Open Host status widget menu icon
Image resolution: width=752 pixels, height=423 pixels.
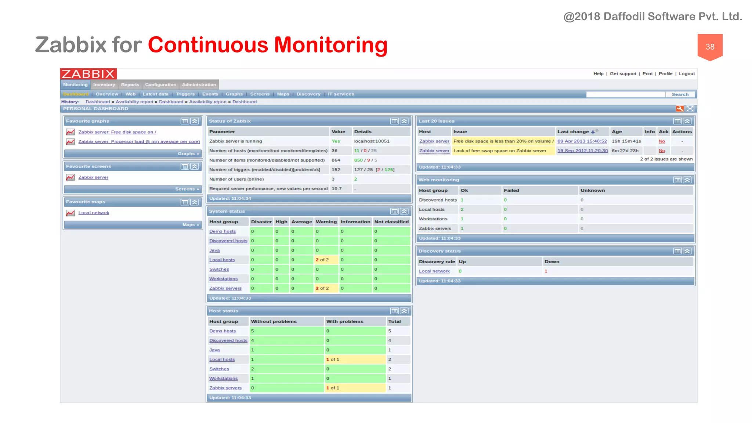[x=395, y=311]
